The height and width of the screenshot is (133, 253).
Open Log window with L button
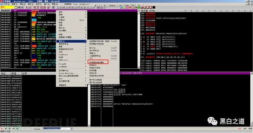(58, 7)
